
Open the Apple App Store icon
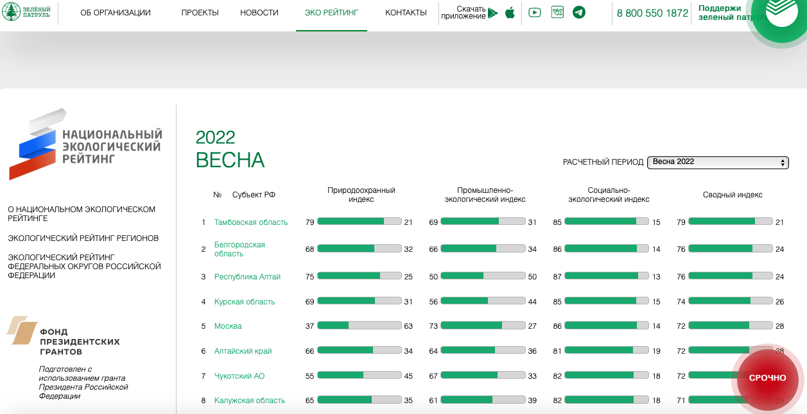click(x=510, y=13)
